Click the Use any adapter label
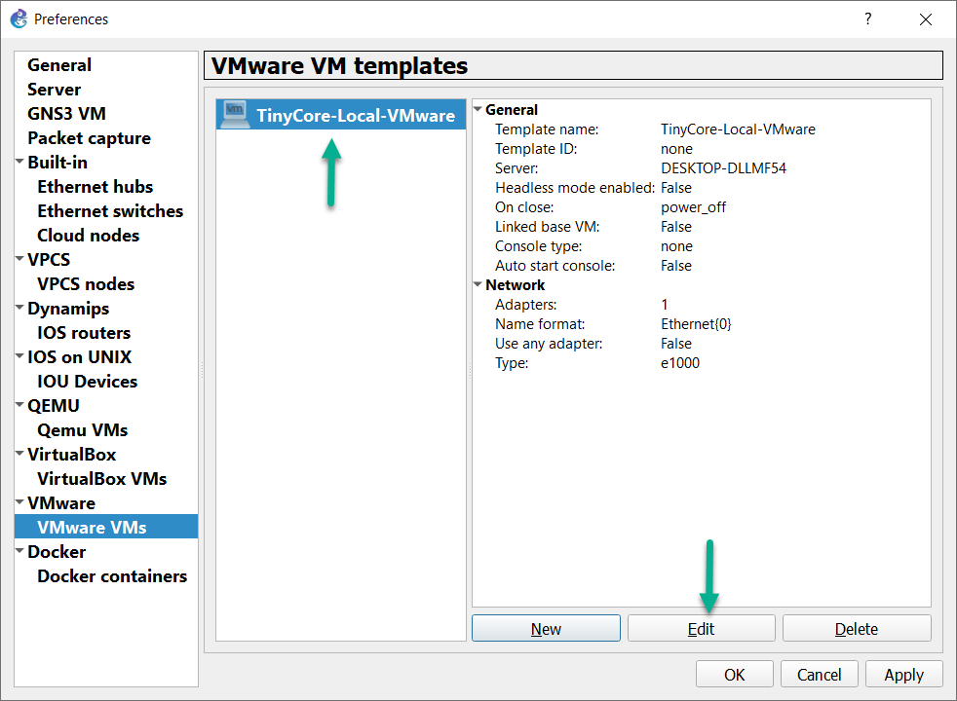957x701 pixels. tap(549, 344)
